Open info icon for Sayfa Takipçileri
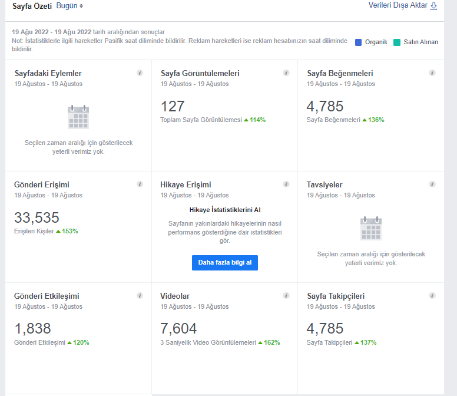The height and width of the screenshot is (396, 457). (x=432, y=295)
